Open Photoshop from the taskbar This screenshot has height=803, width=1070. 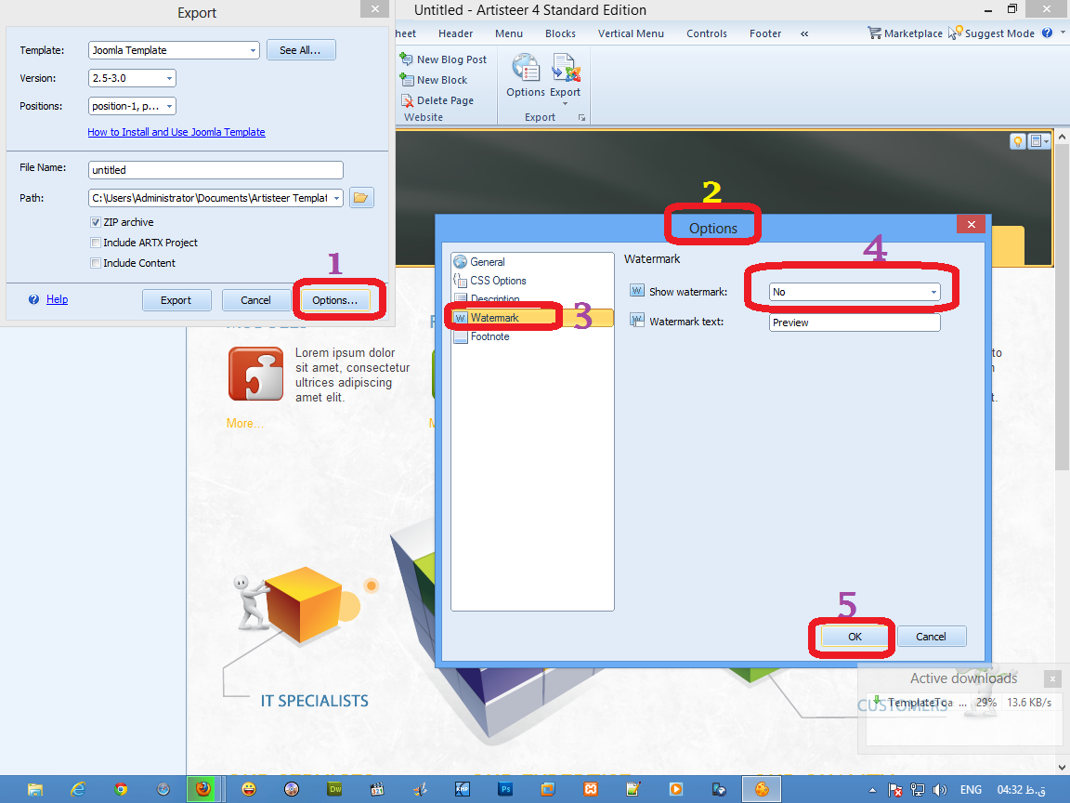click(506, 789)
